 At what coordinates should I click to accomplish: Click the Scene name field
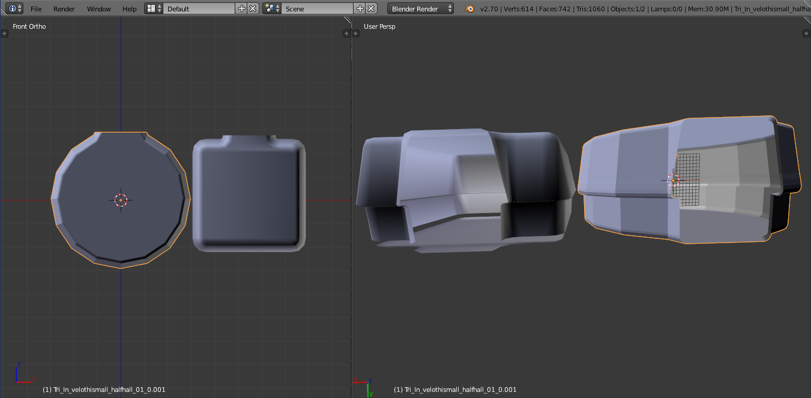coord(318,8)
